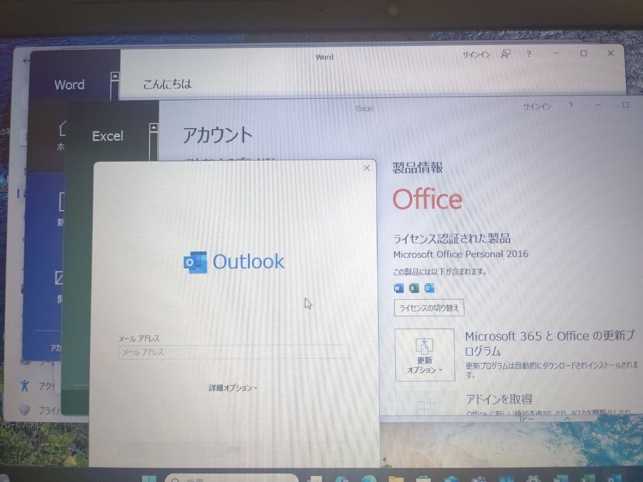643x482 pixels.
Task: Click the Excel icon in included products list
Action: click(413, 288)
